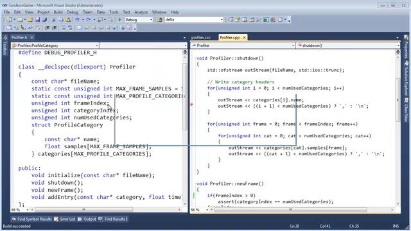Click the Cut scissors icon
Image resolution: width=411 pixels, height=231 pixels.
point(54,20)
